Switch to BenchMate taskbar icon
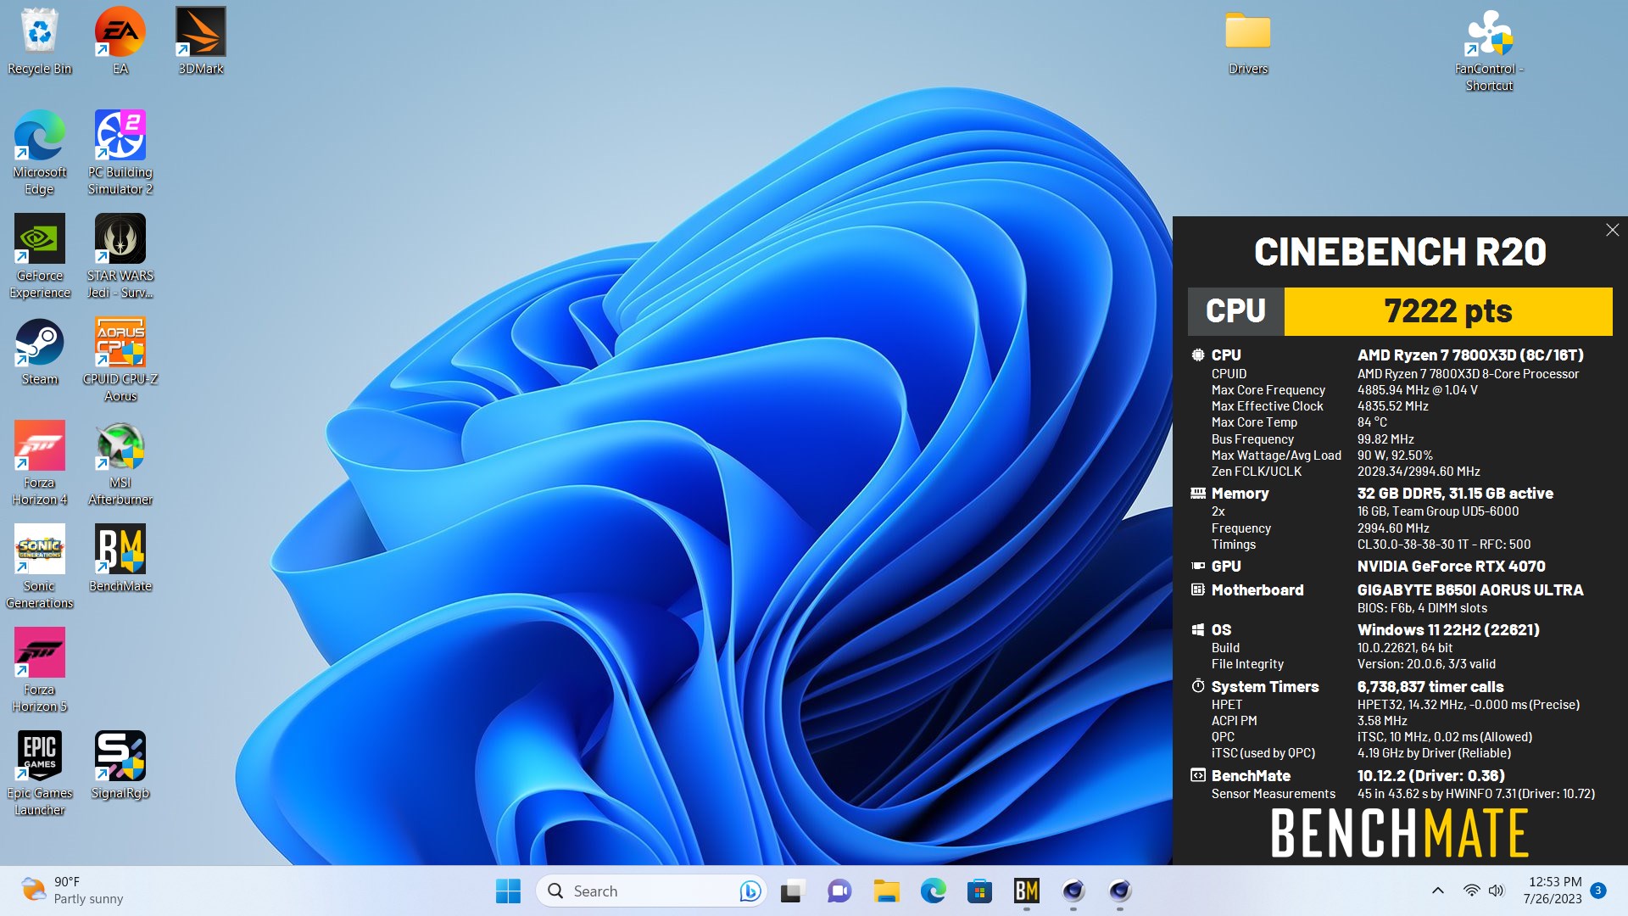 pos(1026,891)
